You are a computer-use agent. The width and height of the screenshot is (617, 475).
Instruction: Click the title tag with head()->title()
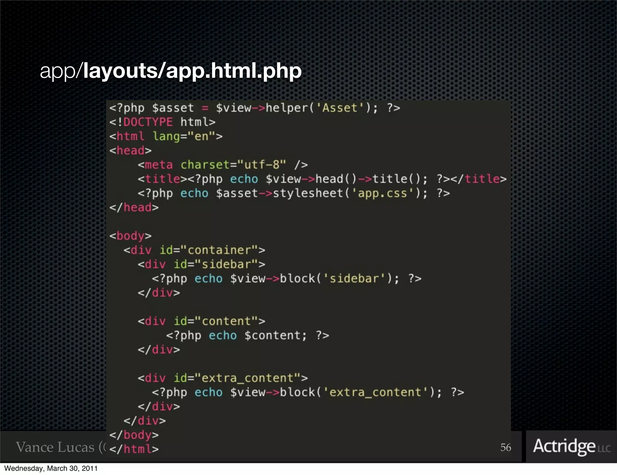(x=322, y=179)
